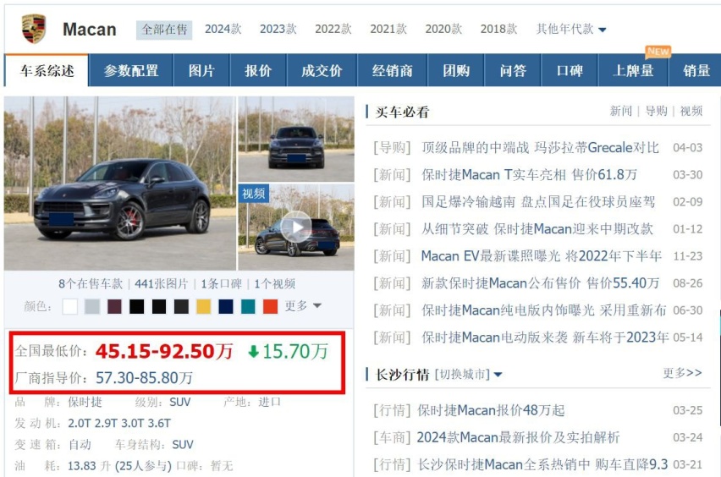
Task: Pick the orange-red color swatch
Action: point(271,306)
